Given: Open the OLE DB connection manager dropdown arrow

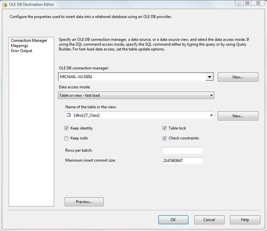Looking at the screenshot, I should (x=209, y=77).
